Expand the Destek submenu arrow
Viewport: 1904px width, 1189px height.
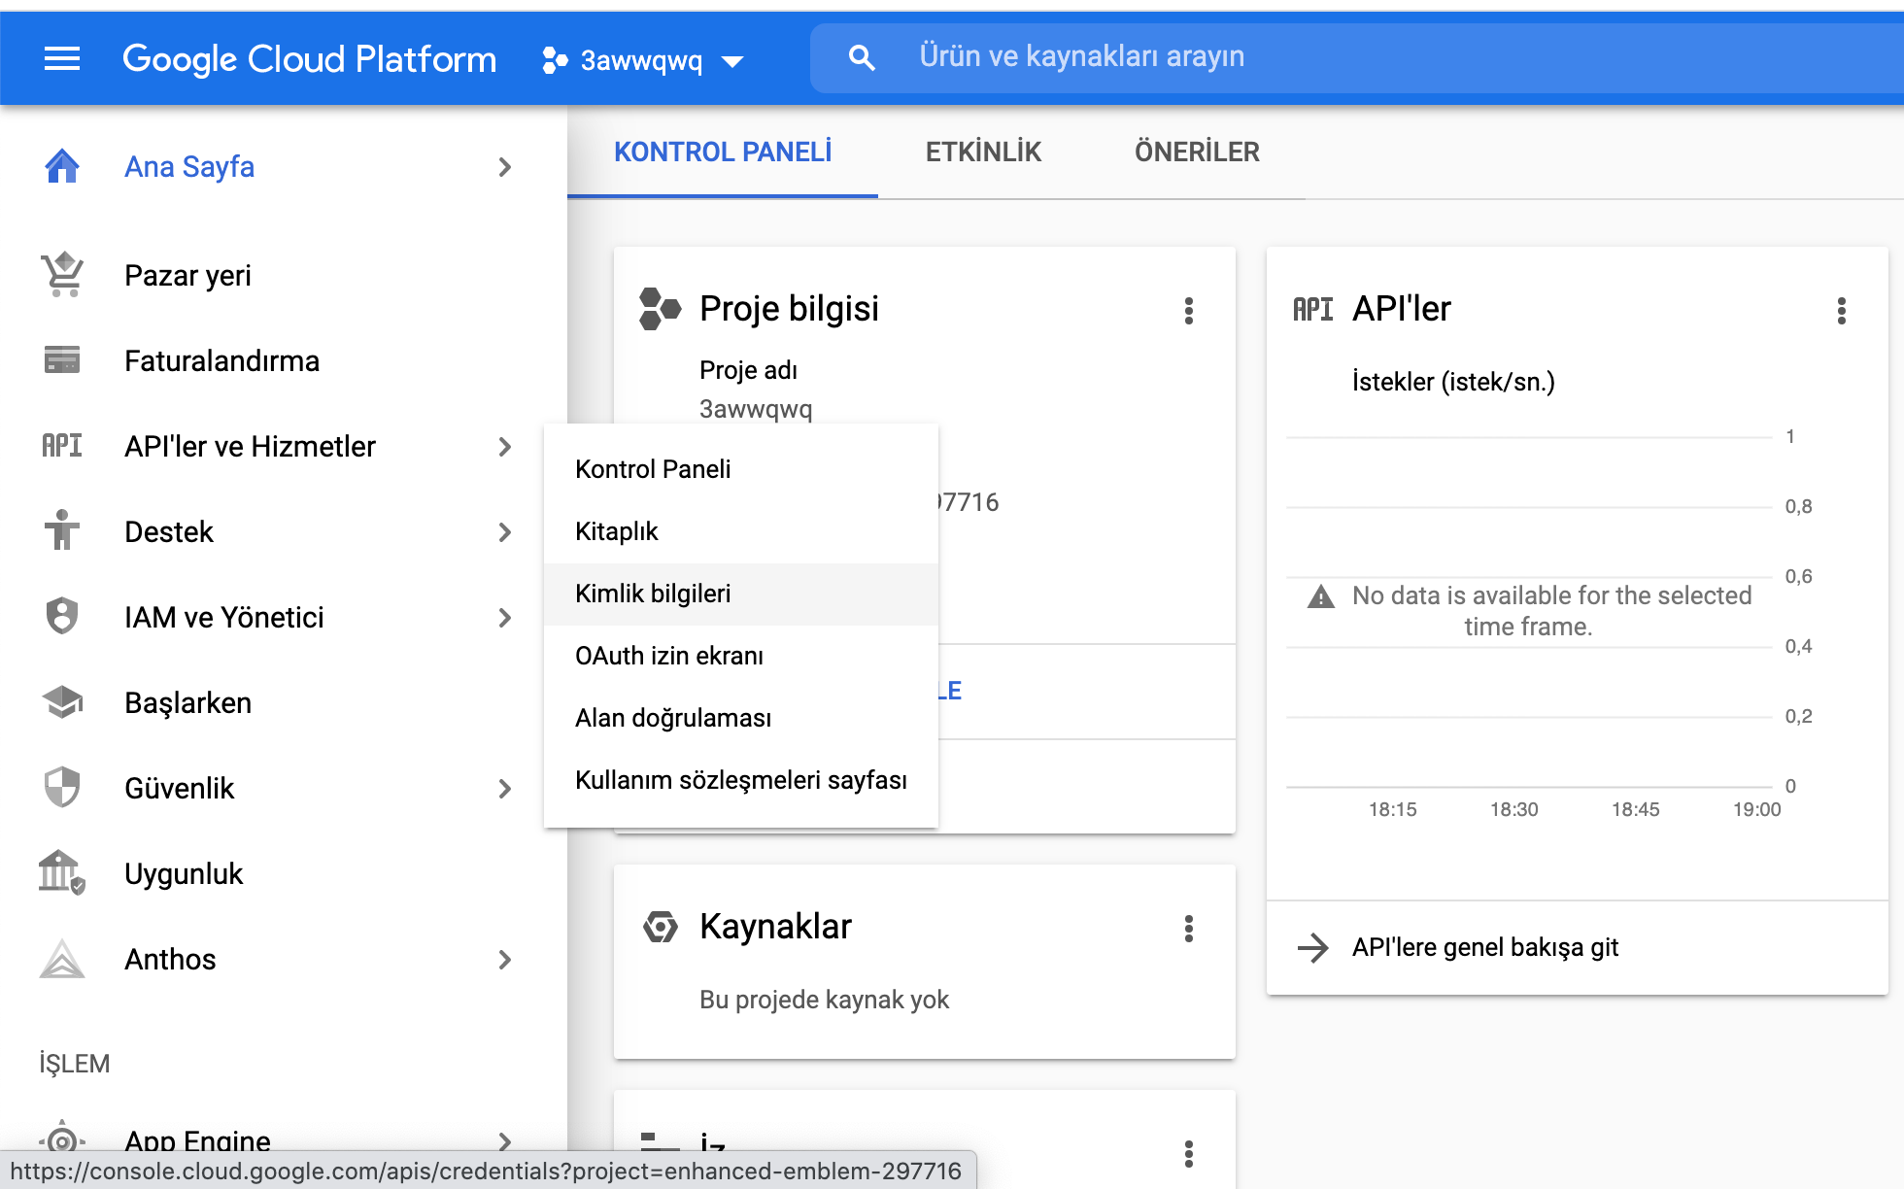(504, 532)
